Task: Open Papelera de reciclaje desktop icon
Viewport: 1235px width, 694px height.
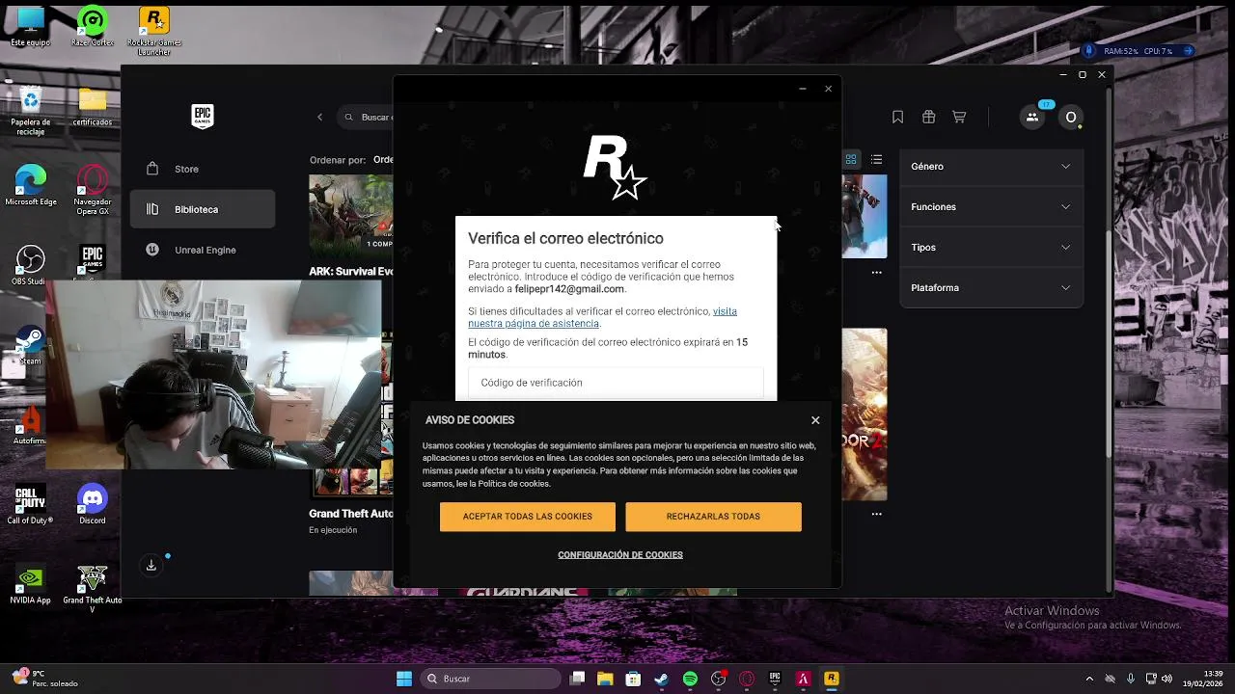Action: pyautogui.click(x=31, y=111)
